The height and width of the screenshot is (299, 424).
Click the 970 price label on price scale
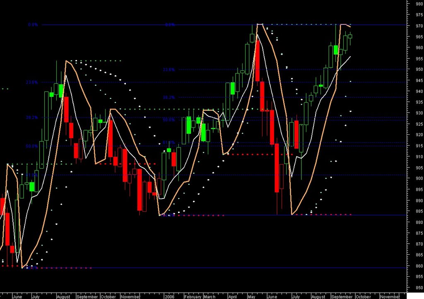pyautogui.click(x=419, y=26)
